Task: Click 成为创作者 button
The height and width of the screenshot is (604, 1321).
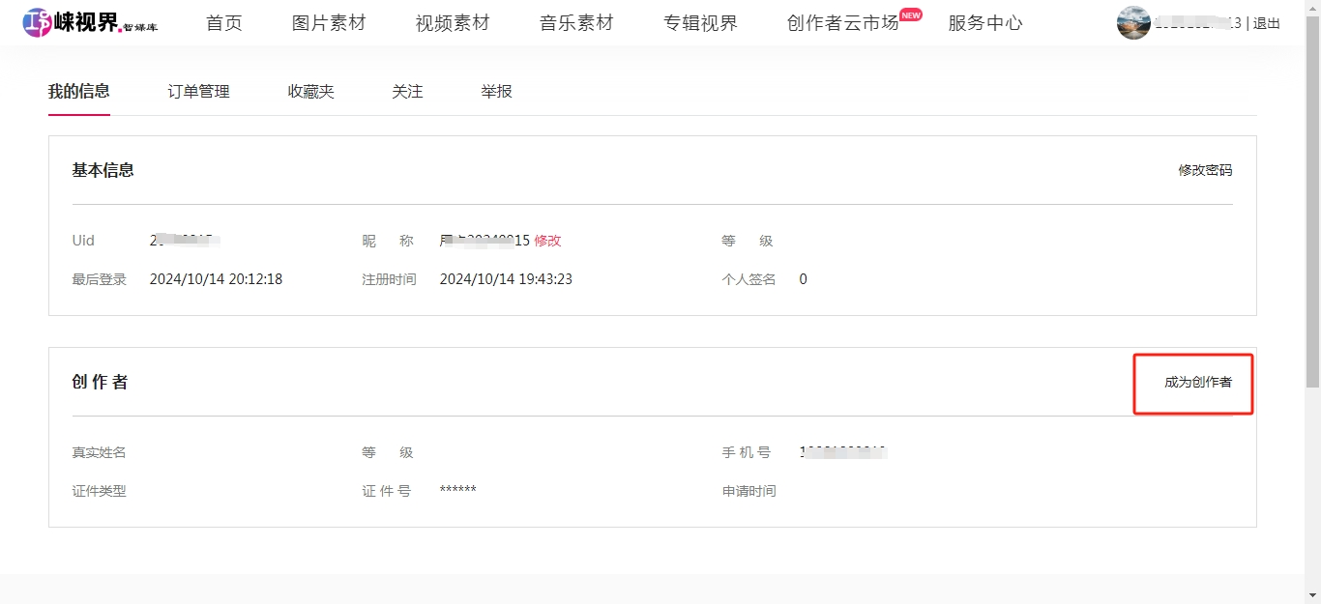Action: 1197,383
